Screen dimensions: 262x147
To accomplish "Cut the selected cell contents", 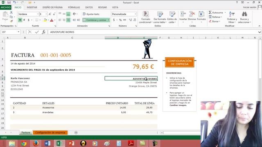I will pos(11,13).
